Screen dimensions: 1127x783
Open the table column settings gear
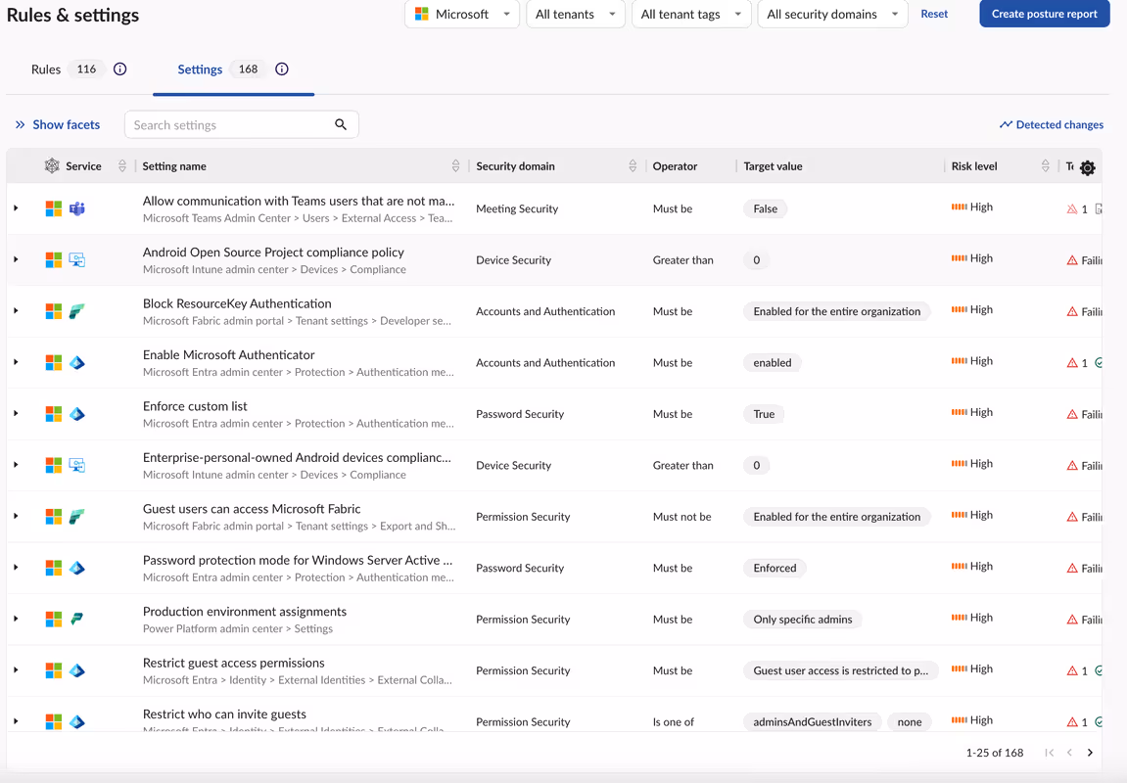coord(1088,167)
